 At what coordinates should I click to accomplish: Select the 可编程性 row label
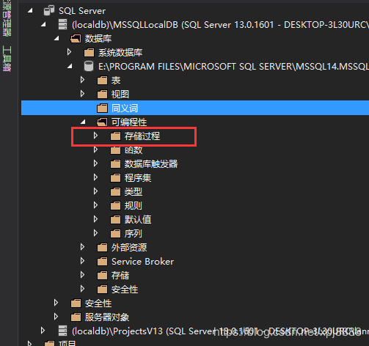(x=129, y=122)
